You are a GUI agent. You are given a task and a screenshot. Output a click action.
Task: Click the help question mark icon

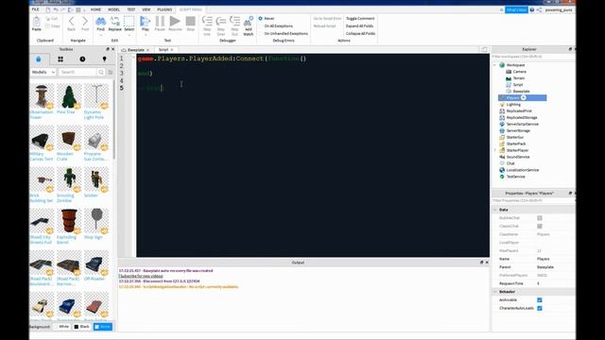(x=531, y=10)
